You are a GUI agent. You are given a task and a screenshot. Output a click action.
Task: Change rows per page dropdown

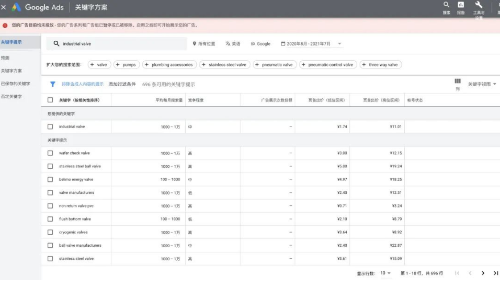pos(385,273)
